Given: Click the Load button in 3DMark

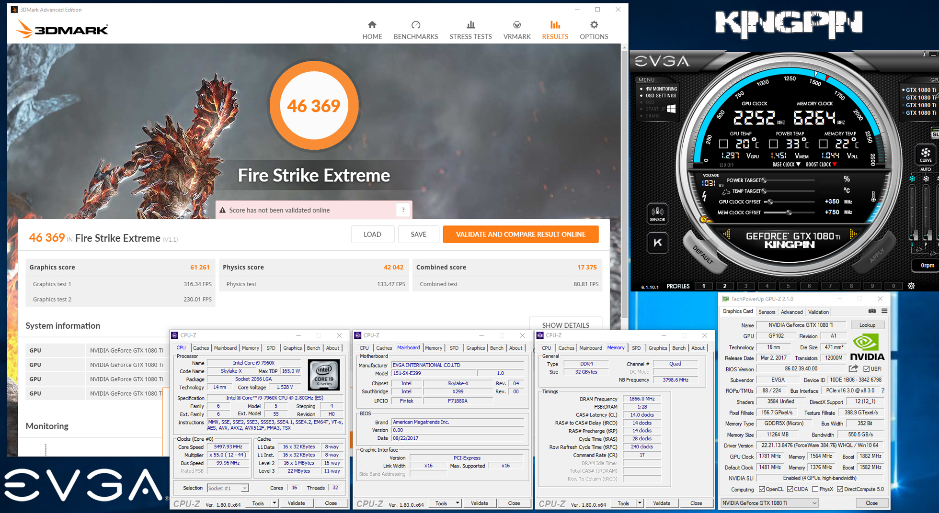Looking at the screenshot, I should click(x=372, y=234).
